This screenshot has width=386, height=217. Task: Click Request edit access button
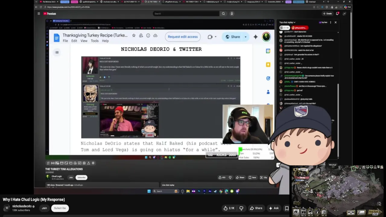(x=183, y=37)
